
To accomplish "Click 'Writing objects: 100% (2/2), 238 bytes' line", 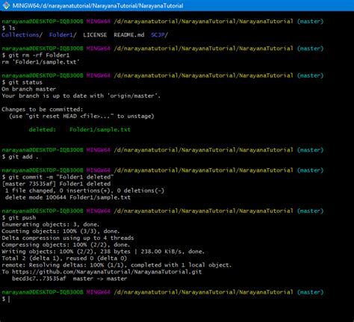I will point(103,251).
